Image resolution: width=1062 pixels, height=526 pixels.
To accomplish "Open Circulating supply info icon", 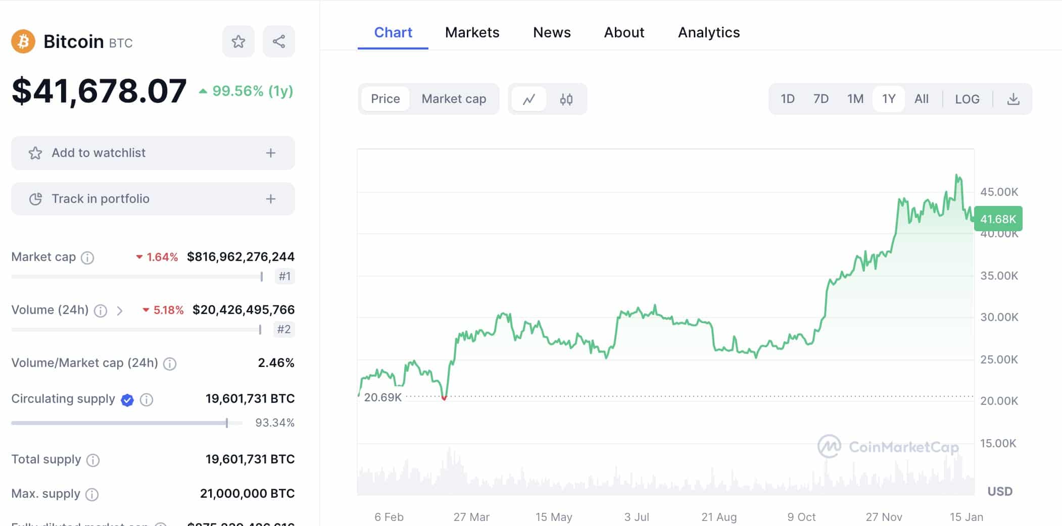I will (x=147, y=400).
